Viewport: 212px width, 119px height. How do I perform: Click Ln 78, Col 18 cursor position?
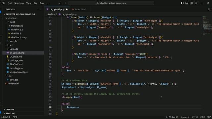[x=172, y=117]
